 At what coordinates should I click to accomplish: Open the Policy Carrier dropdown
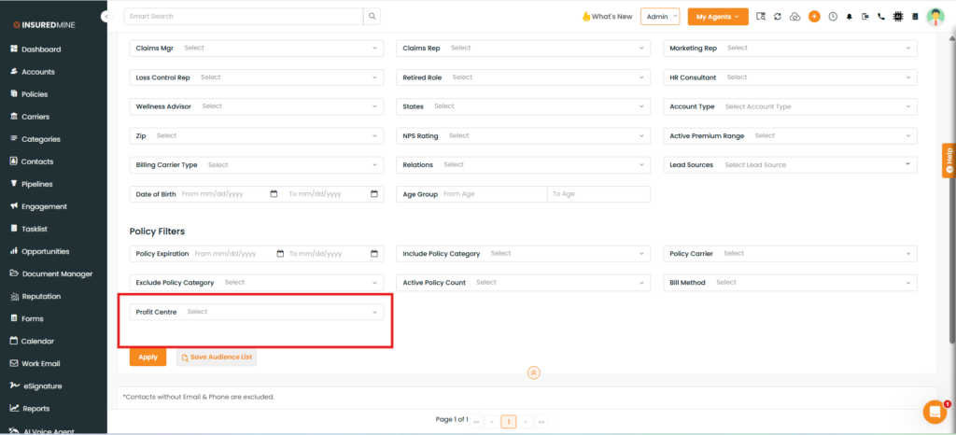(x=790, y=253)
